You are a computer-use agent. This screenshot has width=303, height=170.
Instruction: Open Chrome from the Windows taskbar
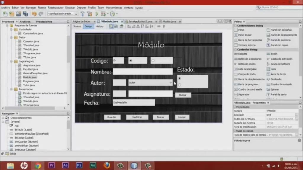(x=38, y=165)
